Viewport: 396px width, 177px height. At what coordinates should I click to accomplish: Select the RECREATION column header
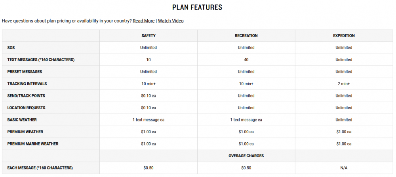246,36
